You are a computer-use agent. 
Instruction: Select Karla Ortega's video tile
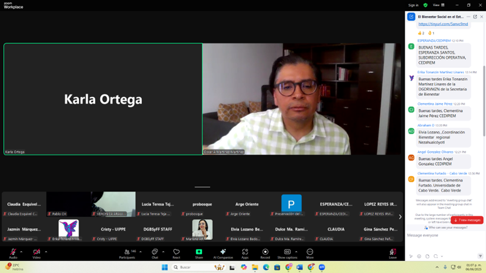click(103, 99)
